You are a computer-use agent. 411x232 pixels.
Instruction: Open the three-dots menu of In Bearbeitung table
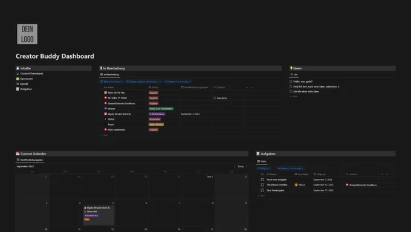[252, 87]
